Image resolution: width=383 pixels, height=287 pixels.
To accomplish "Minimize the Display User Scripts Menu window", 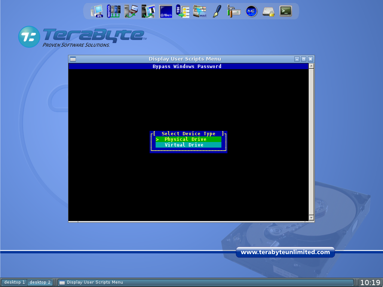I will [x=297, y=59].
